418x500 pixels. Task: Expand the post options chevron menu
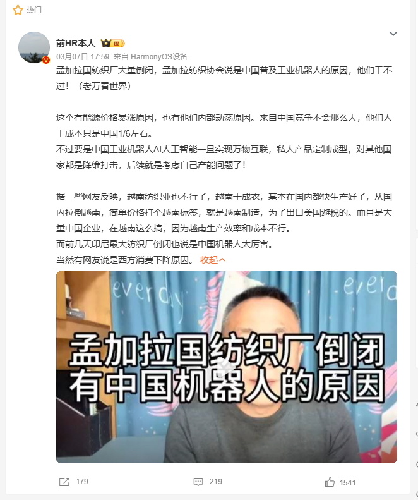click(393, 34)
